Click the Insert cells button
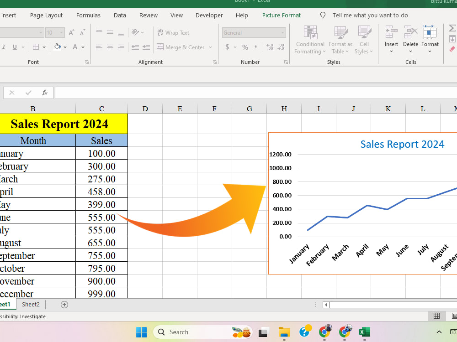457x342 pixels. [x=391, y=40]
